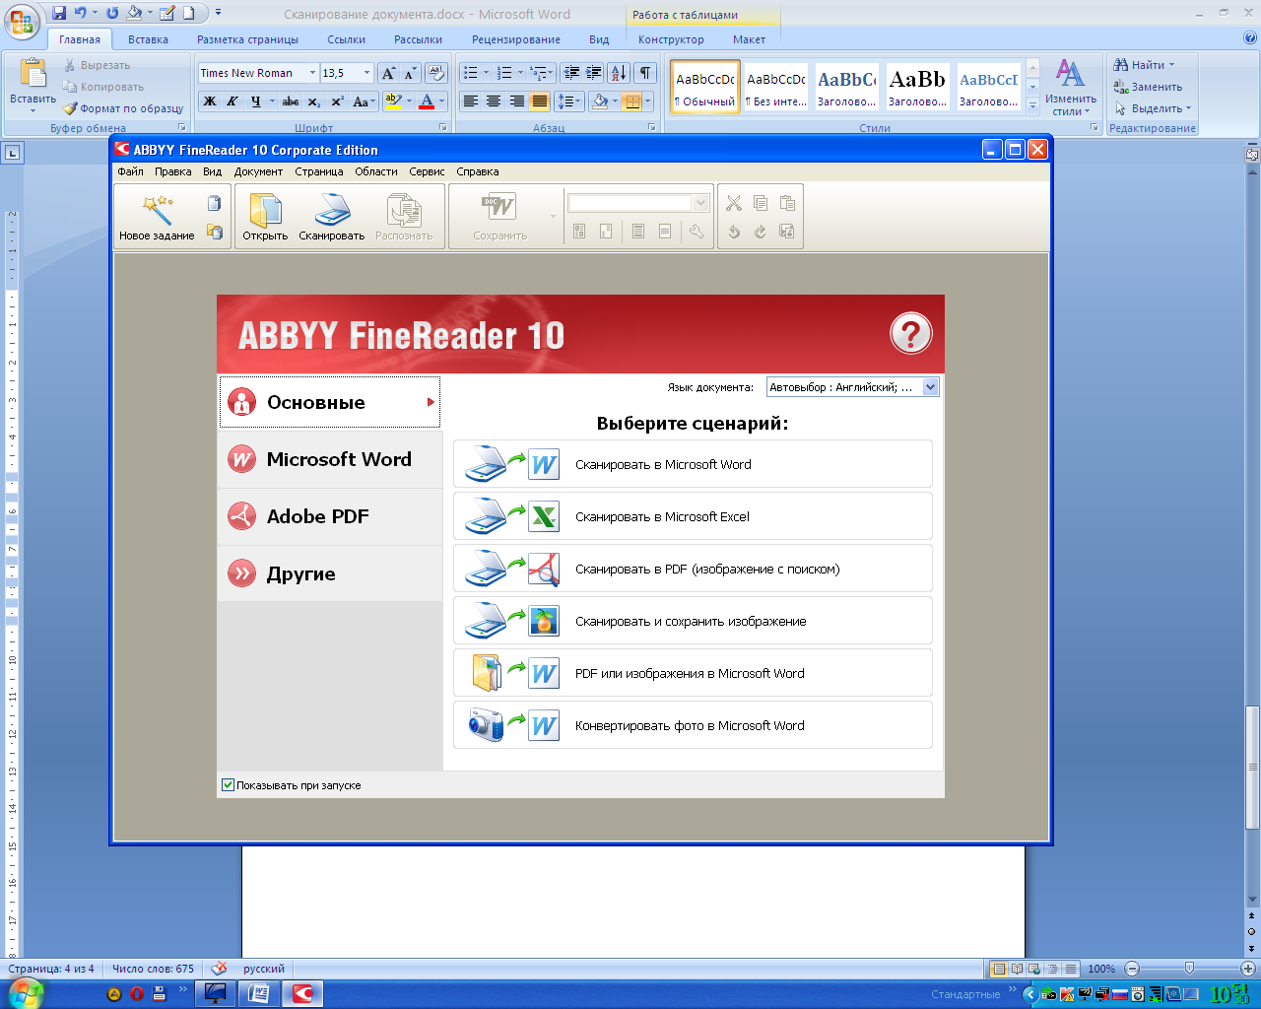This screenshot has height=1009, width=1261.
Task: Click Сканировать в Microsoft Word scenario
Action: click(693, 464)
